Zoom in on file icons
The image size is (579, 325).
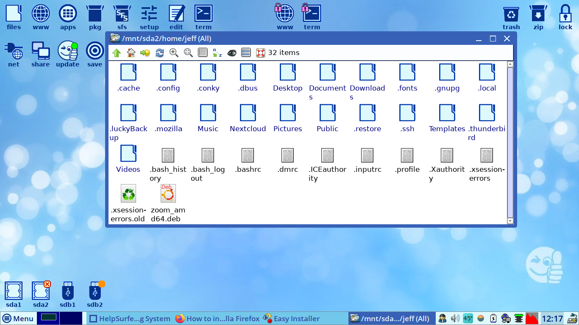pyautogui.click(x=174, y=52)
